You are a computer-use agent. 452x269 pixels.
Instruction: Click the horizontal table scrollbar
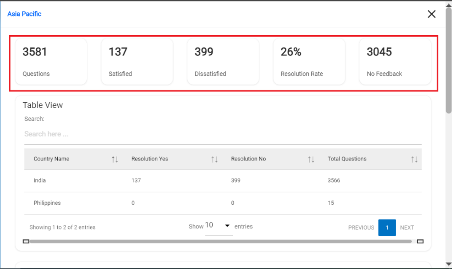pyautogui.click(x=221, y=241)
